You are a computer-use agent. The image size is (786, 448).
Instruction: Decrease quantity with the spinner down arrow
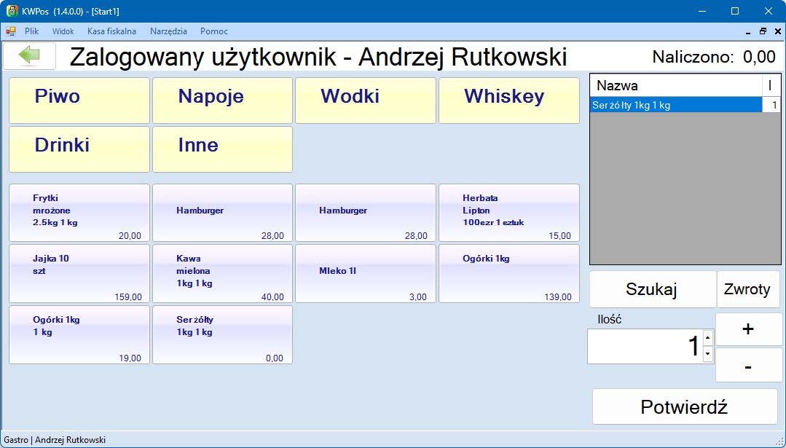coord(707,354)
